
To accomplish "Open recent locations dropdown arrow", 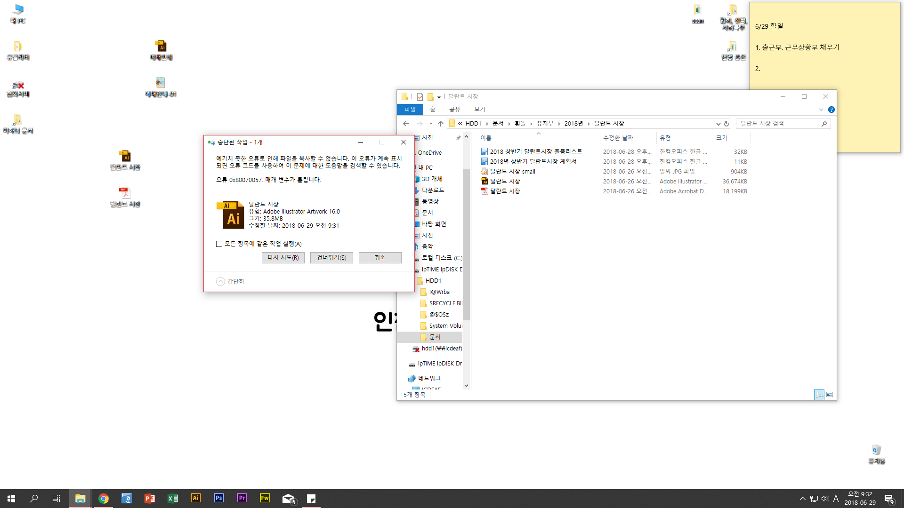I will (431, 124).
